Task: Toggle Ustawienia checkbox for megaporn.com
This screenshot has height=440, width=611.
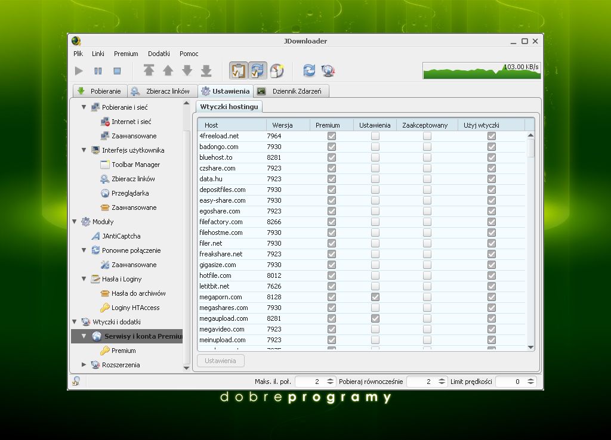Action: click(375, 297)
